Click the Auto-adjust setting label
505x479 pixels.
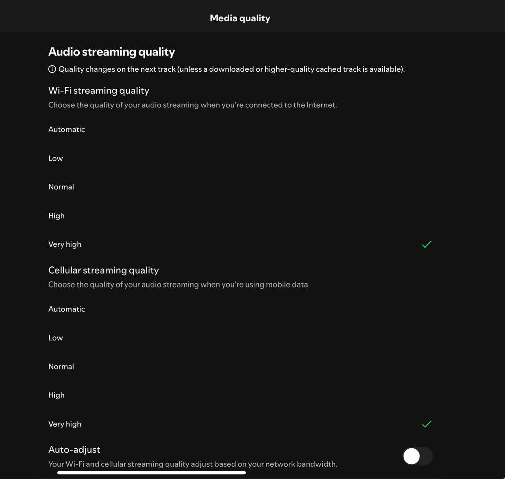(x=74, y=450)
